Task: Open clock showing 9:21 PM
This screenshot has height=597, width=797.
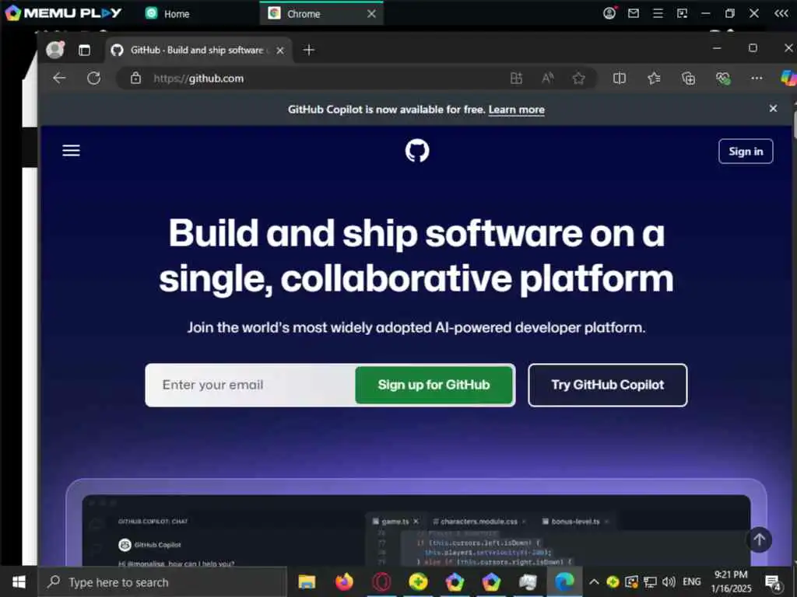Action: 731,581
